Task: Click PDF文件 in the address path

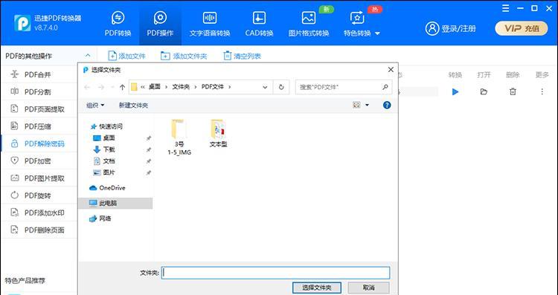Action: pos(213,87)
